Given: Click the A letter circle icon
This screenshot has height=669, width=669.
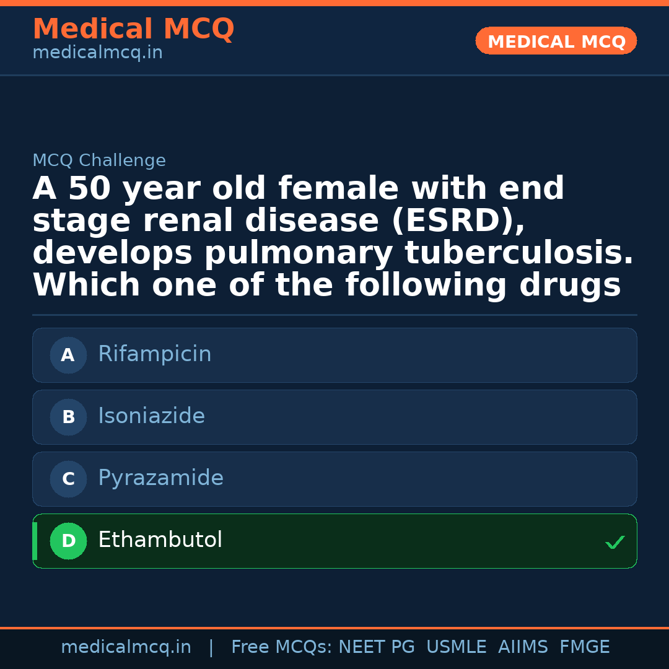Looking at the screenshot, I should (68, 355).
